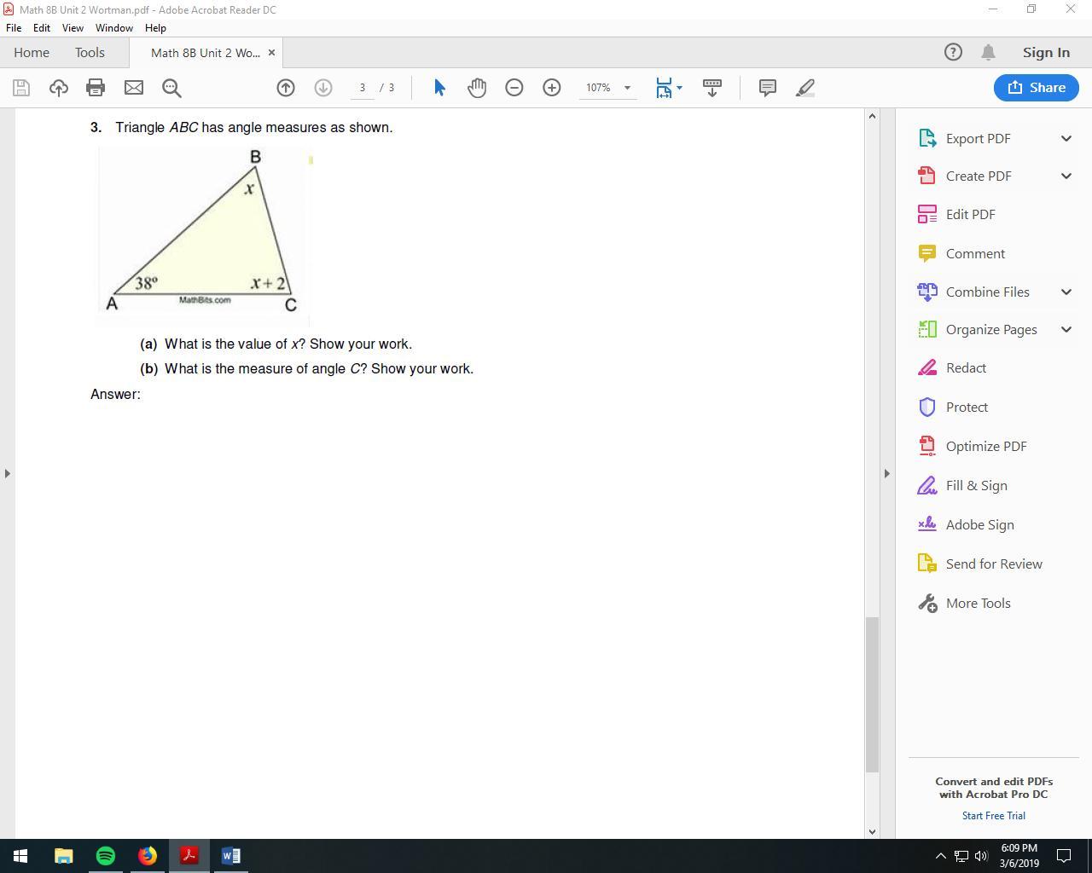Collapse the right tools pane
The height and width of the screenshot is (873, 1092).
886,473
